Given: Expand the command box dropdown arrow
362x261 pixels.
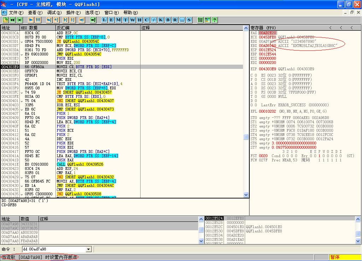Looking at the screenshot, I should (89, 249).
